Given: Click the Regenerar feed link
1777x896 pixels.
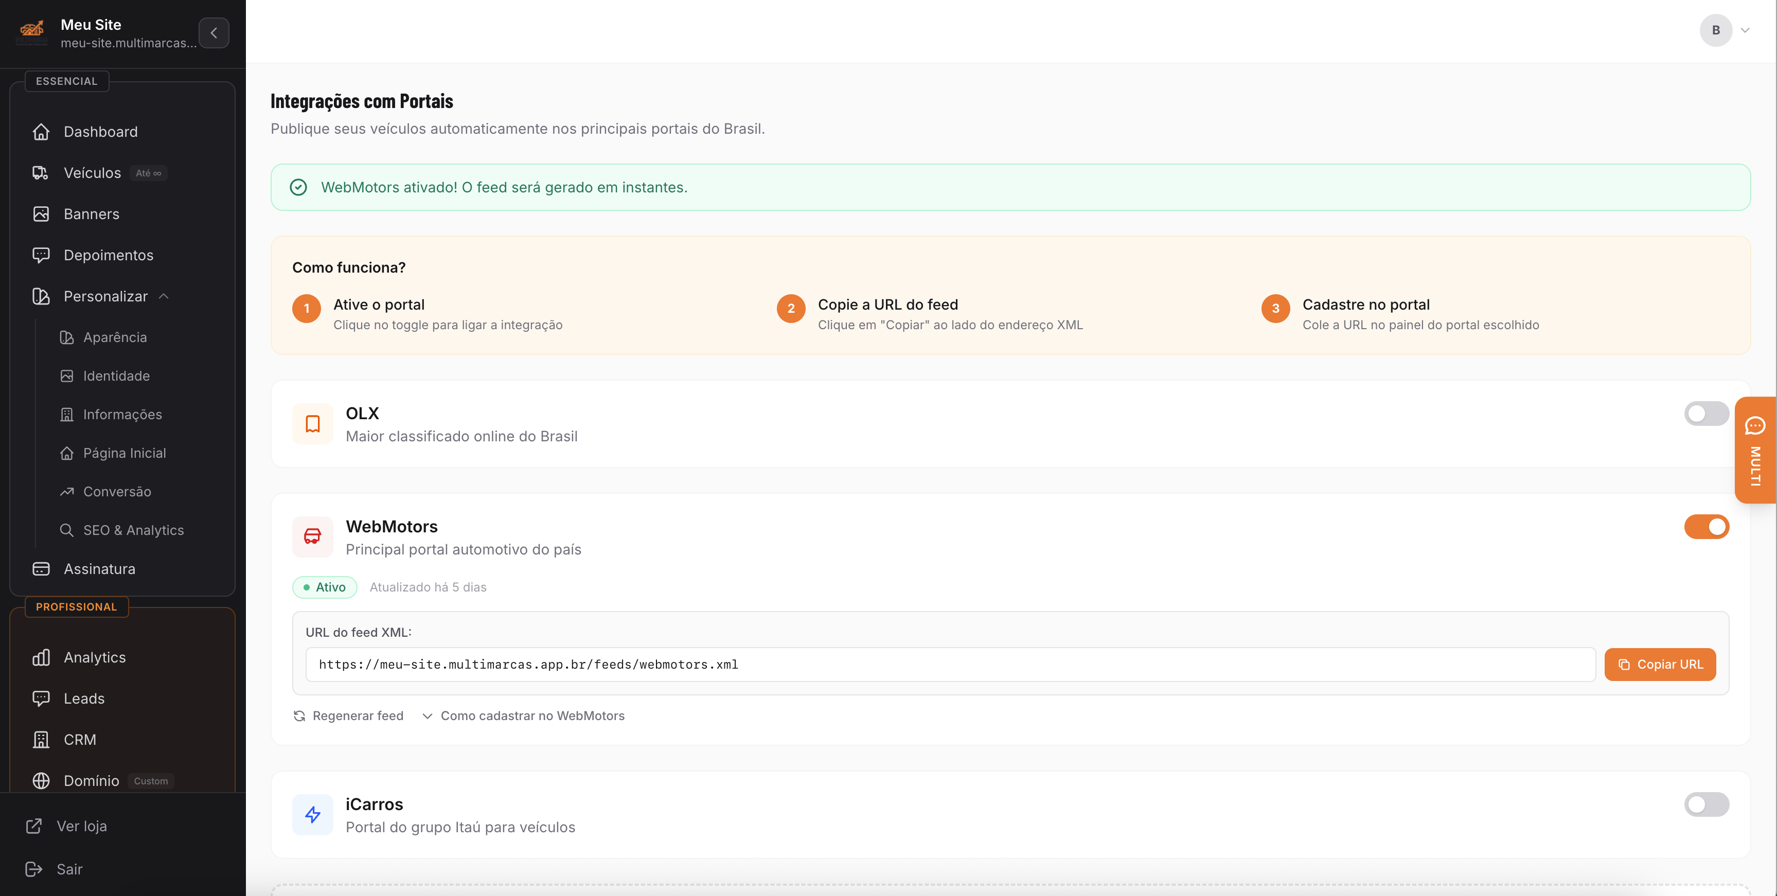Looking at the screenshot, I should click(348, 716).
